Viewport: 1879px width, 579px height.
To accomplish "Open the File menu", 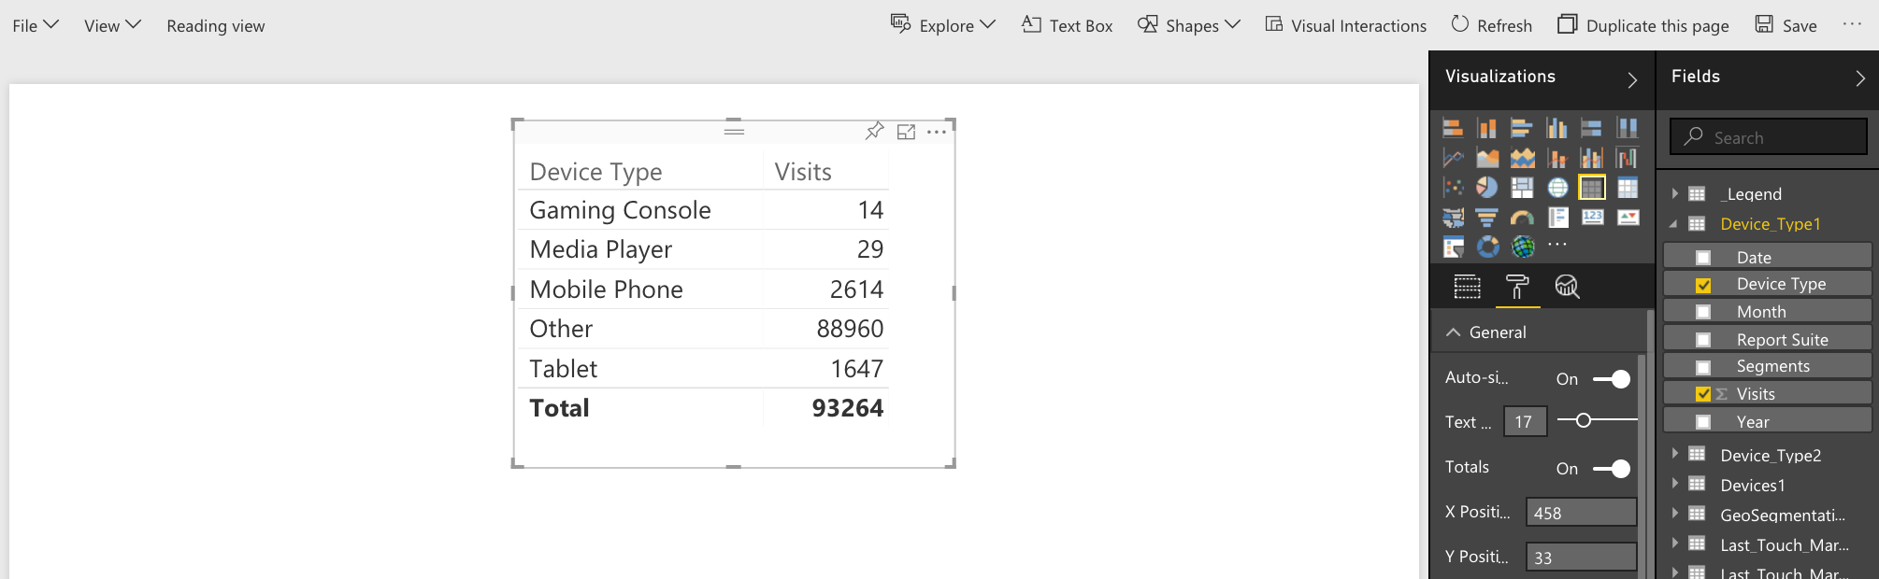I will [36, 25].
